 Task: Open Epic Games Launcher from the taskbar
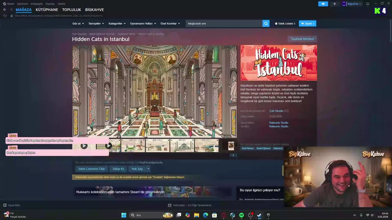(x=268, y=215)
